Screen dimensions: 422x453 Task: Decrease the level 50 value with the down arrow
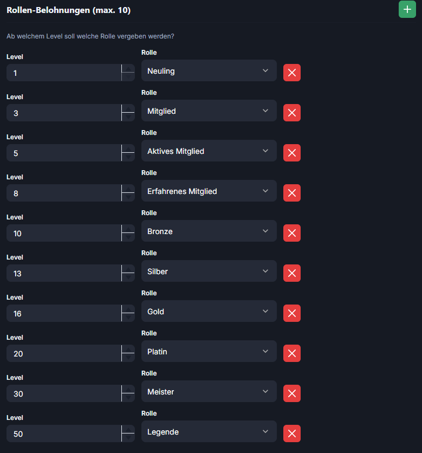[128, 438]
